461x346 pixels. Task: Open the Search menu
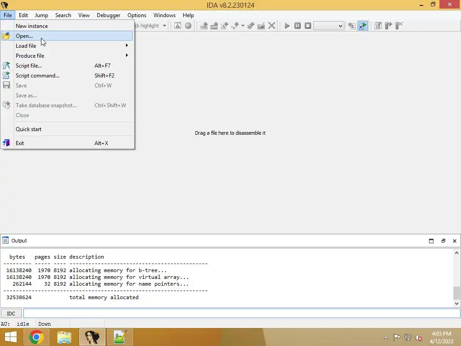[x=63, y=15]
